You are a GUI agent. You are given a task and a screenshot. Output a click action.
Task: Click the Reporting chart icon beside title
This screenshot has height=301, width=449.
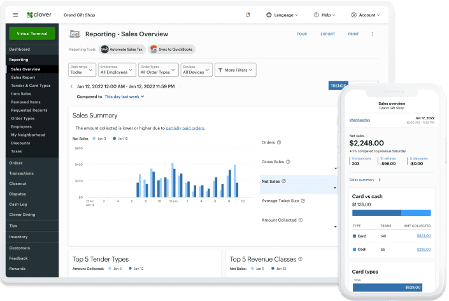pos(75,34)
